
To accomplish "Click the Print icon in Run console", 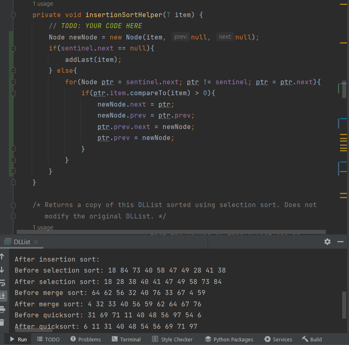I will coord(2,309).
